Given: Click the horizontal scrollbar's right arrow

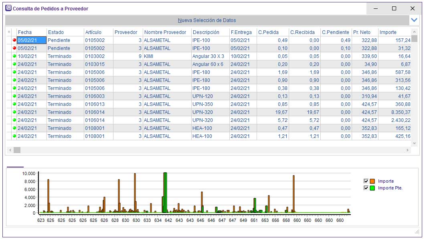Looking at the screenshot, I should click(408, 150).
